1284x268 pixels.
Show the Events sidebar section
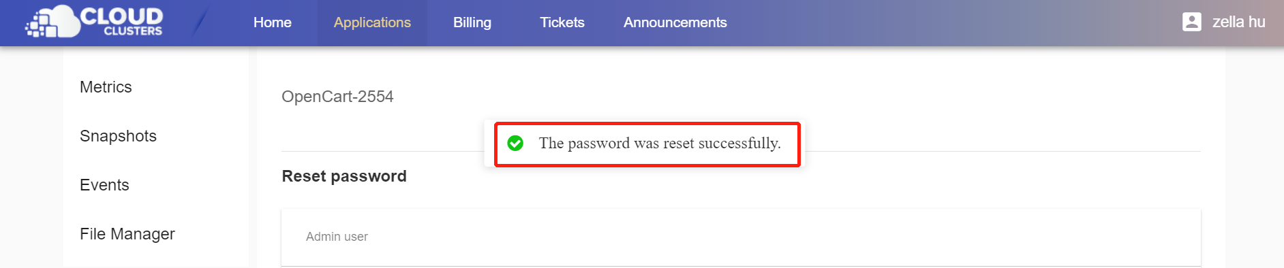[104, 185]
